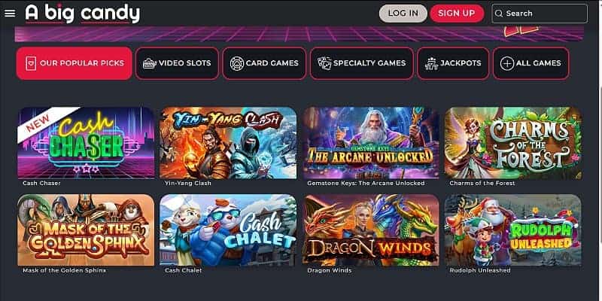Open the Cash Chaser game thumbnail
Viewport: 602px width, 301px height.
tap(86, 143)
